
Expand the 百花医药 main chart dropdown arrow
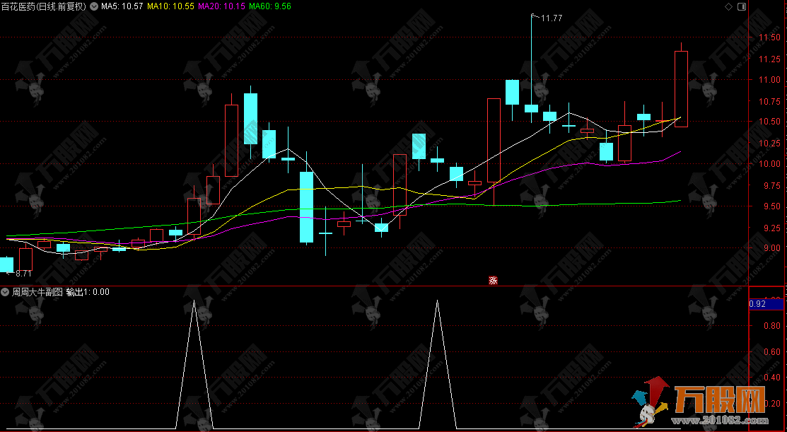(x=95, y=6)
